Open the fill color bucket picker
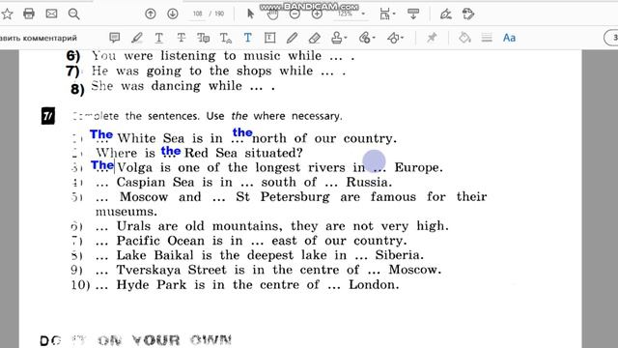618x348 pixels. tap(464, 38)
